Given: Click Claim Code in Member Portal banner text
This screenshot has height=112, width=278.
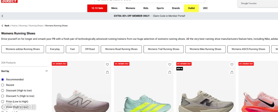Looking at the screenshot, I should tap(169, 16).
